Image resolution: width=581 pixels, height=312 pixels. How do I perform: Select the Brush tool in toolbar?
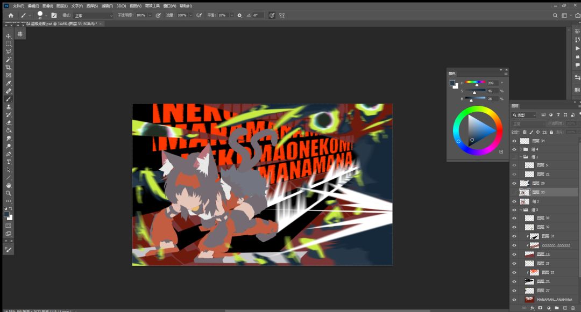pos(9,99)
